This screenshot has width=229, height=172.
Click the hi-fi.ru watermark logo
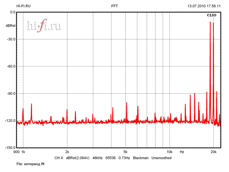[x=44, y=25]
